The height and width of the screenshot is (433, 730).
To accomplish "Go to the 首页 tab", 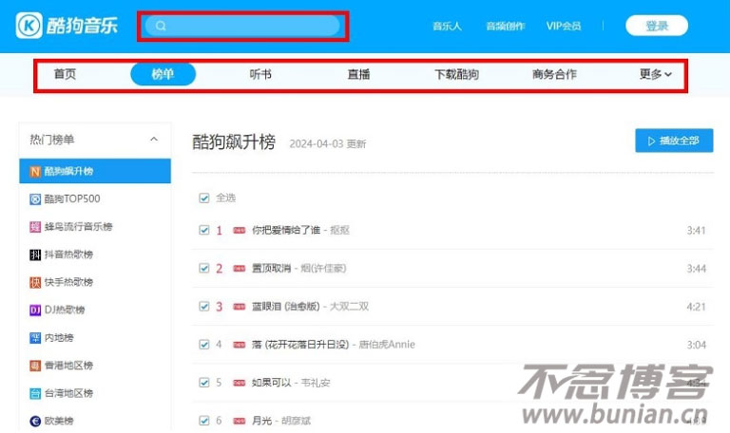I will [x=65, y=74].
